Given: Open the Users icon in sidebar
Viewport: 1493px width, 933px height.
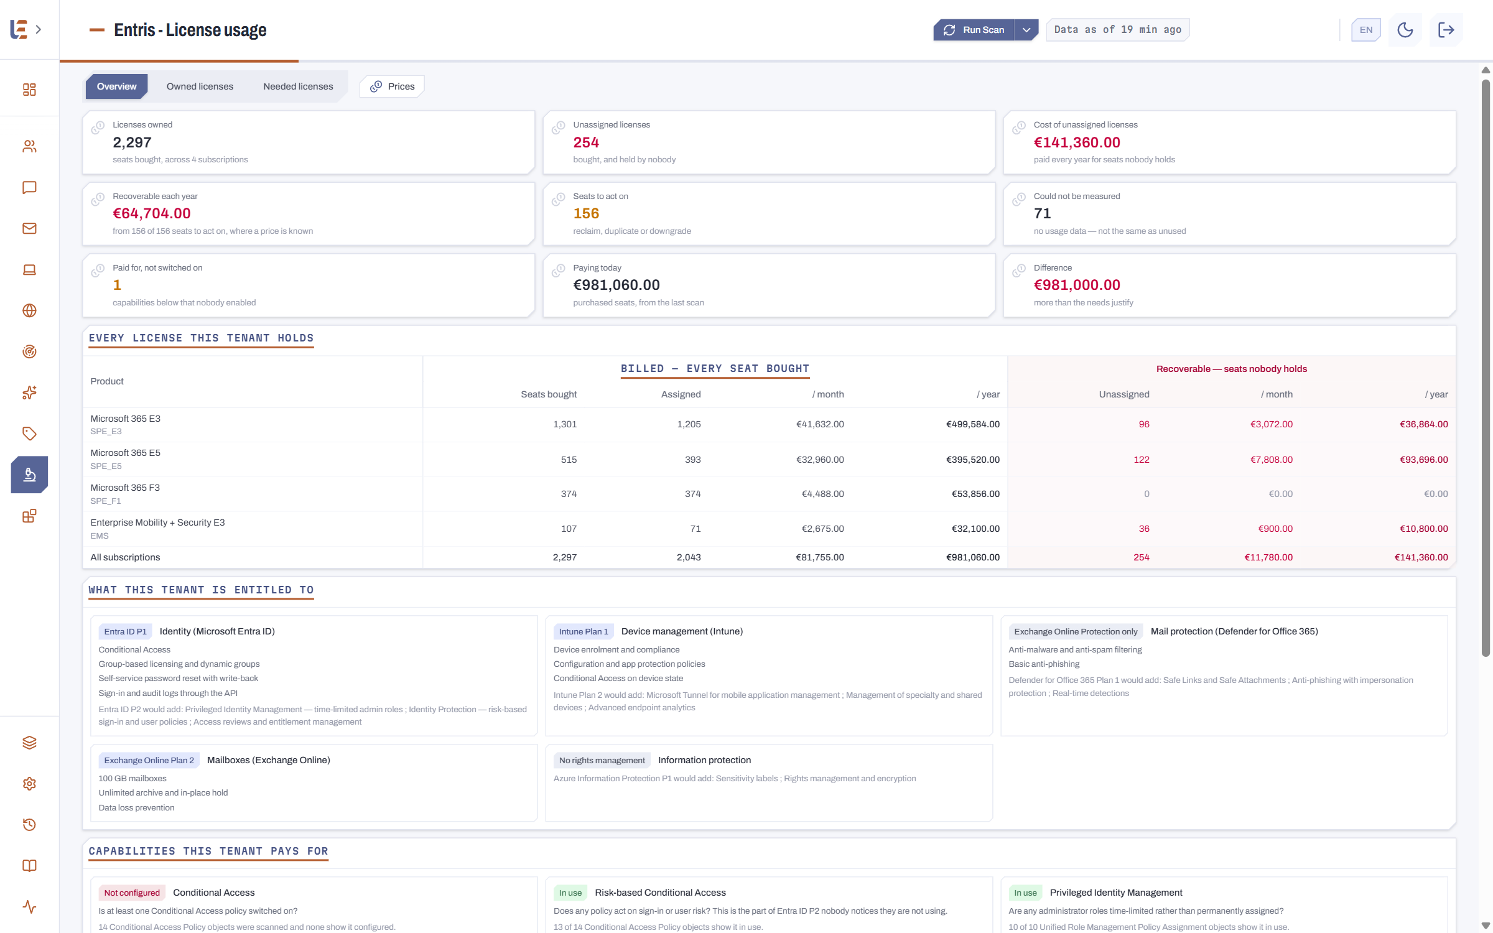Looking at the screenshot, I should click(x=29, y=146).
